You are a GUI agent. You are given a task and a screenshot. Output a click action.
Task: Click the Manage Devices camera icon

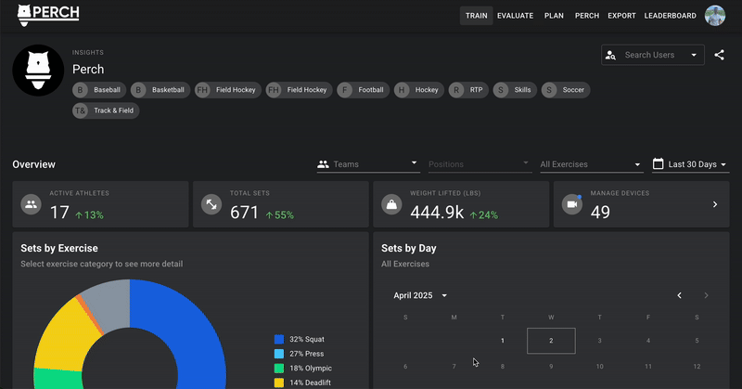[x=572, y=204]
